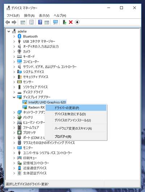This screenshot has height=192, width=145.
Task: Open the ヘルプ(H) menu
Action: point(60,16)
